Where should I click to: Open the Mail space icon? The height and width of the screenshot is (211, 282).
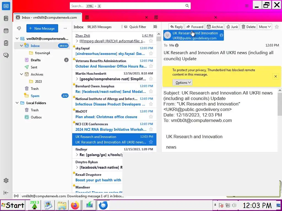coord(6,6)
